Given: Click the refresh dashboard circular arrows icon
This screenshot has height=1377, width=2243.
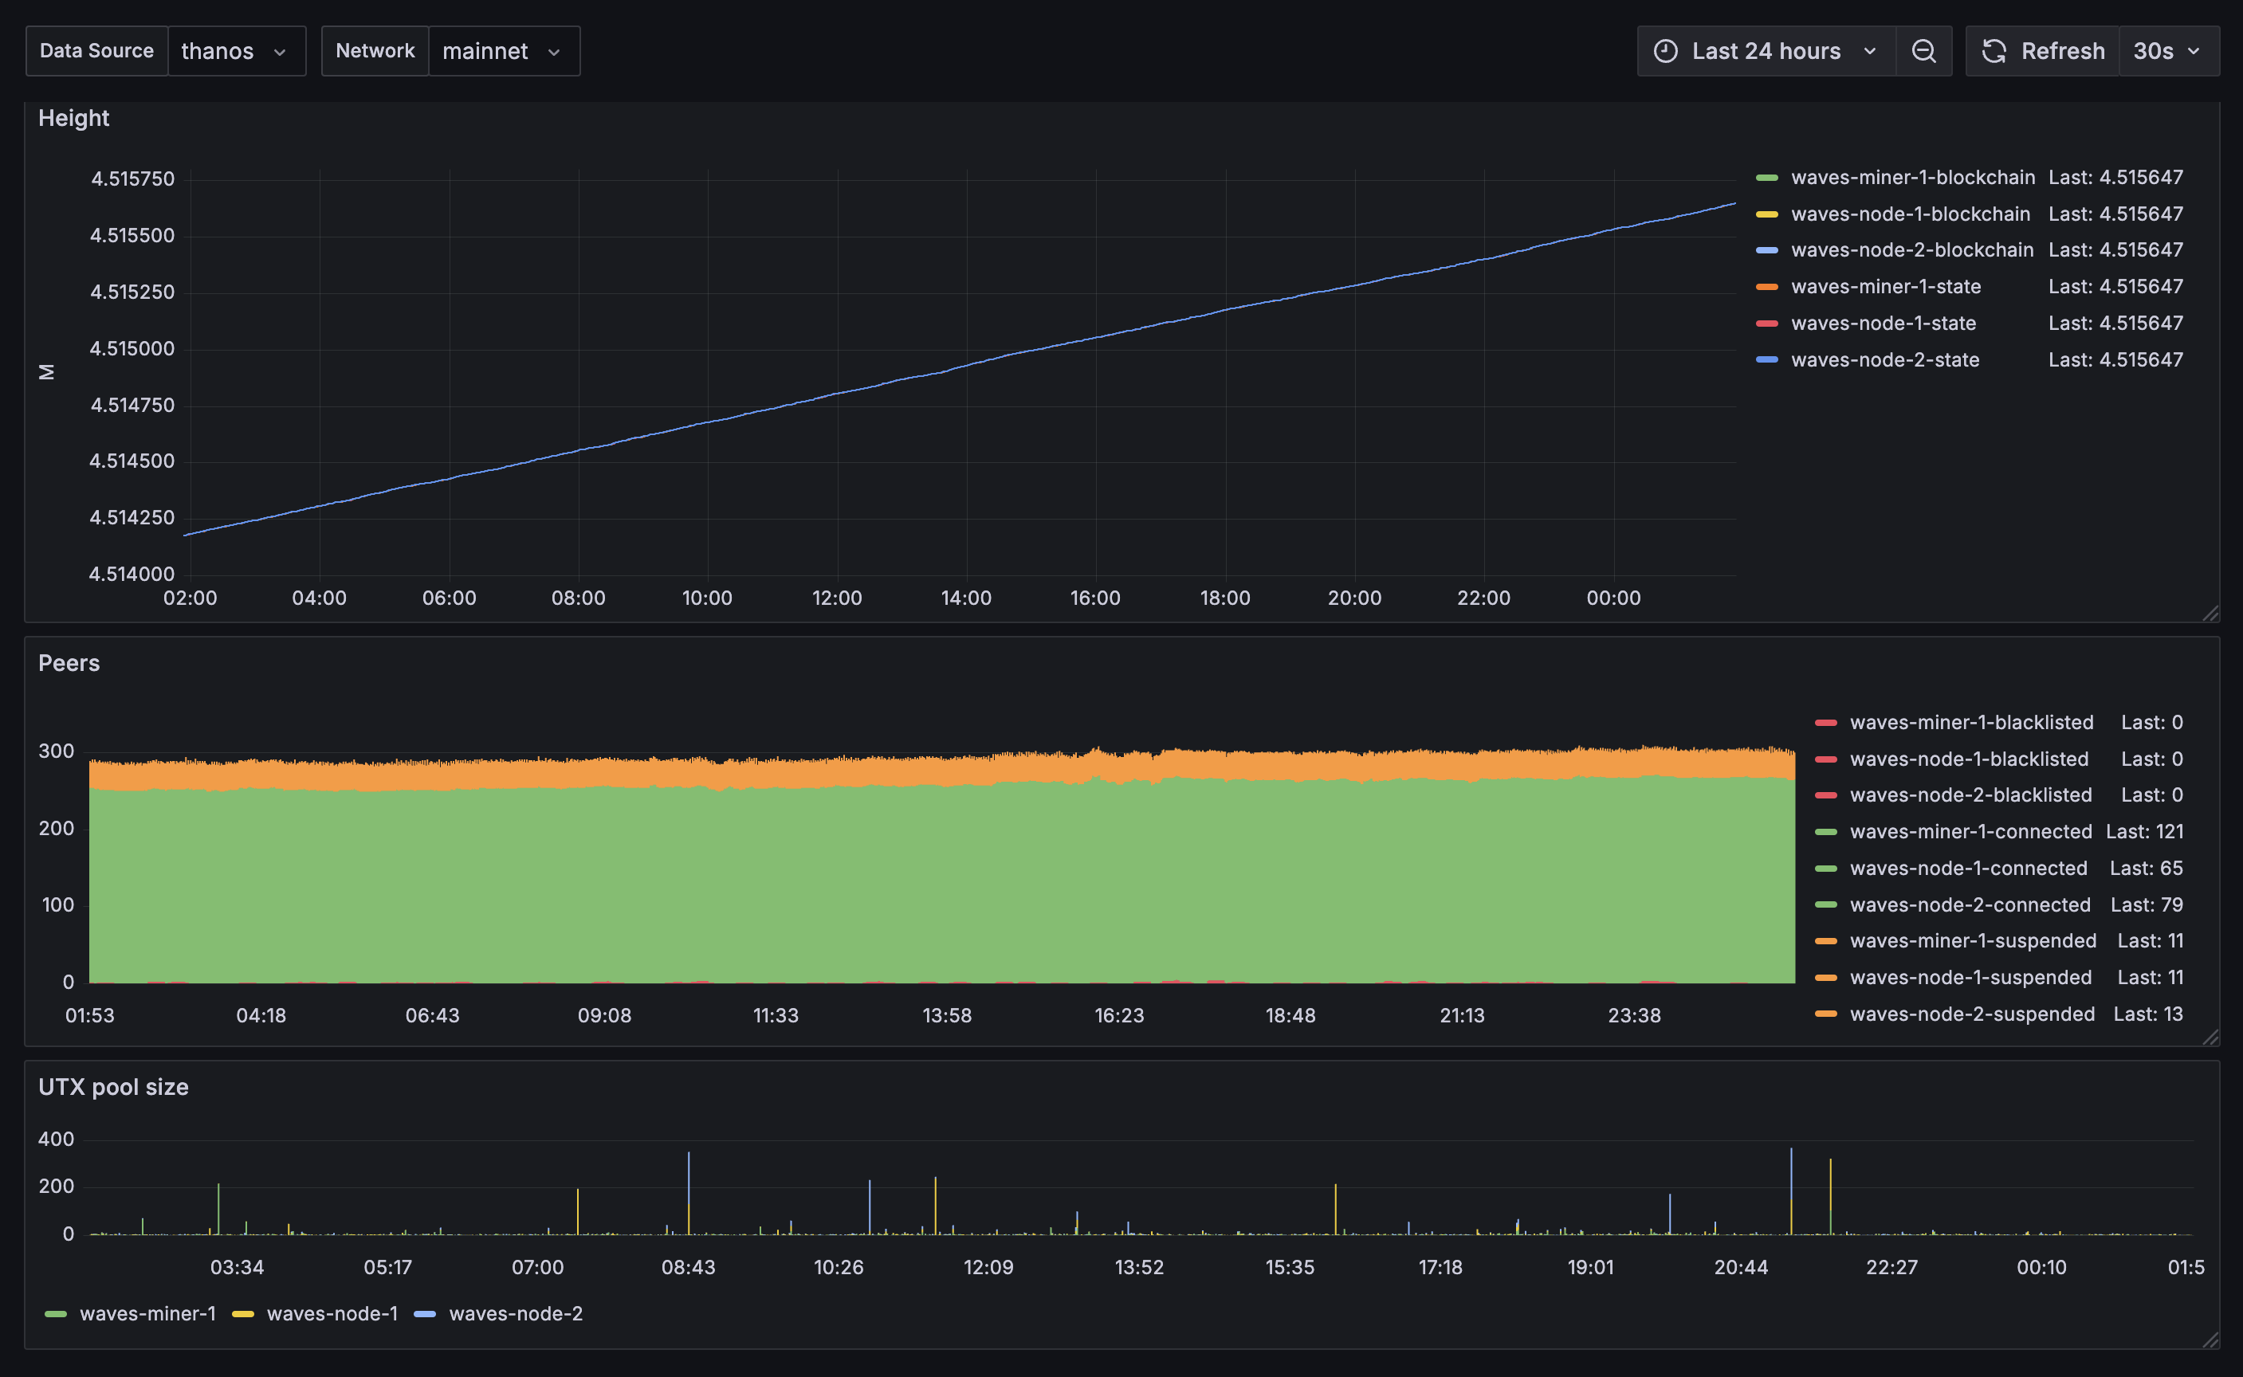Looking at the screenshot, I should [1994, 51].
